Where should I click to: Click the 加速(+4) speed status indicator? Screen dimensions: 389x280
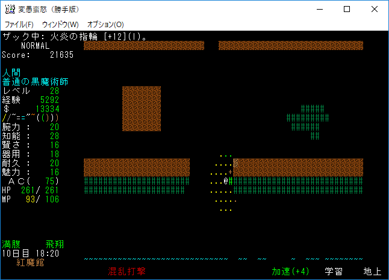click(x=290, y=272)
